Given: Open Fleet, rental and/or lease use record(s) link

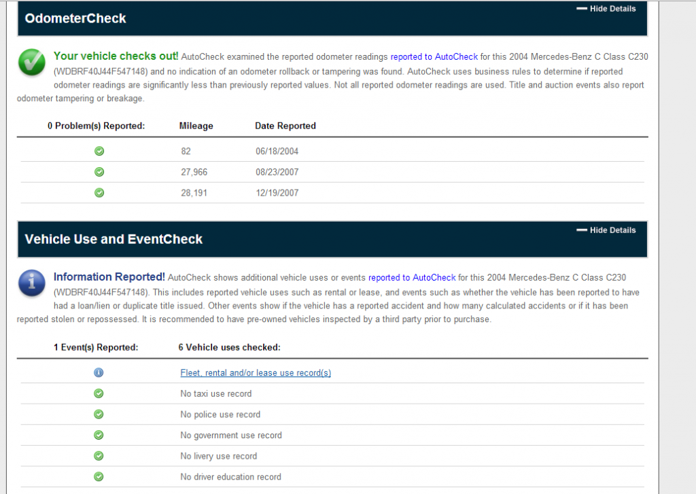Looking at the screenshot, I should 256,373.
